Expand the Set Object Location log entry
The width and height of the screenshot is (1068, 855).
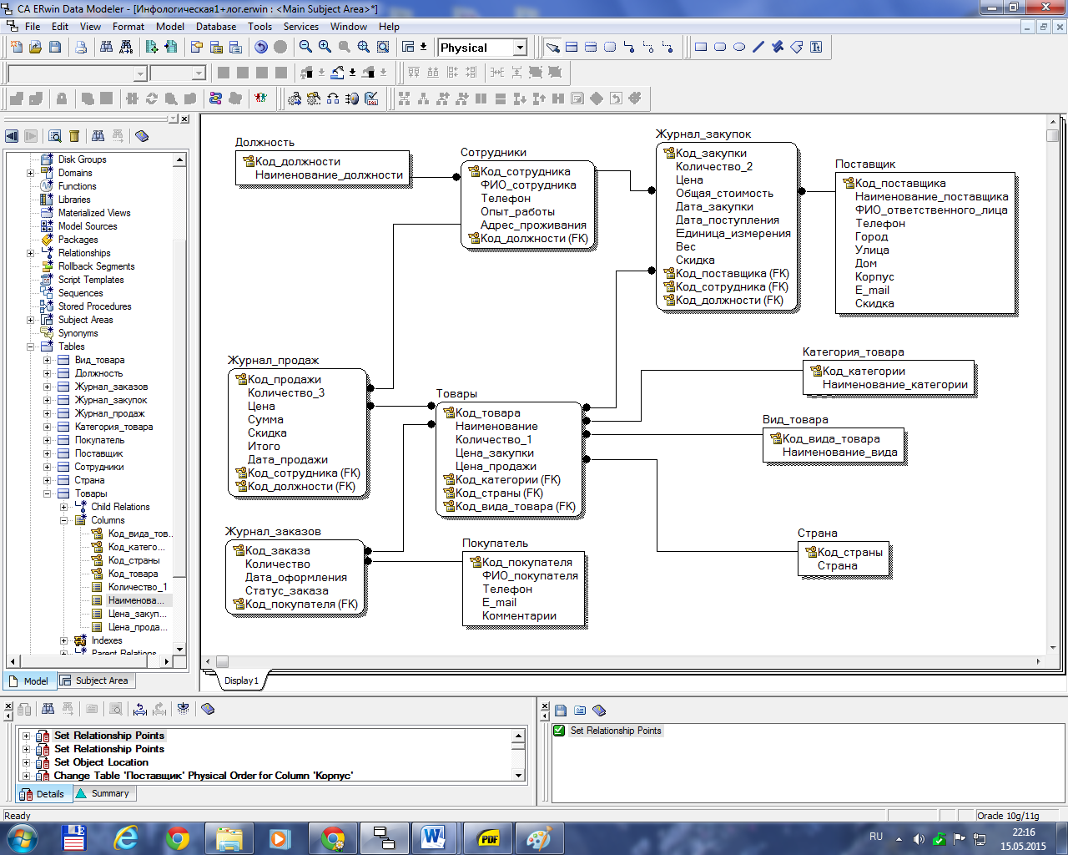[26, 762]
